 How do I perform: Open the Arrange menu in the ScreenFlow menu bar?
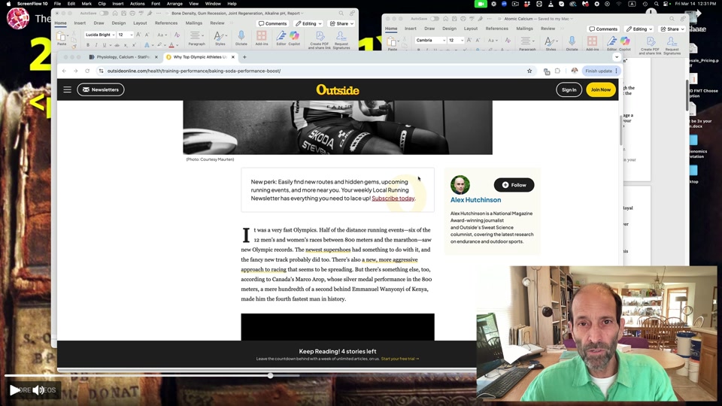[x=174, y=4]
